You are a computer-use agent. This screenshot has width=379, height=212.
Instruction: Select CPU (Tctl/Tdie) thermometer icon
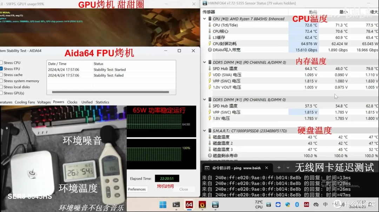click(x=210, y=25)
